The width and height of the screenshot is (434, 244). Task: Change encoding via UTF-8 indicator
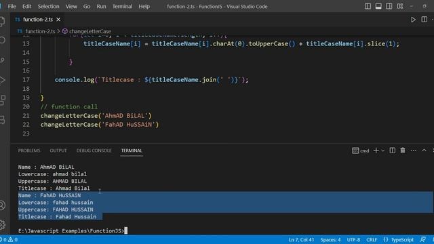click(x=353, y=239)
